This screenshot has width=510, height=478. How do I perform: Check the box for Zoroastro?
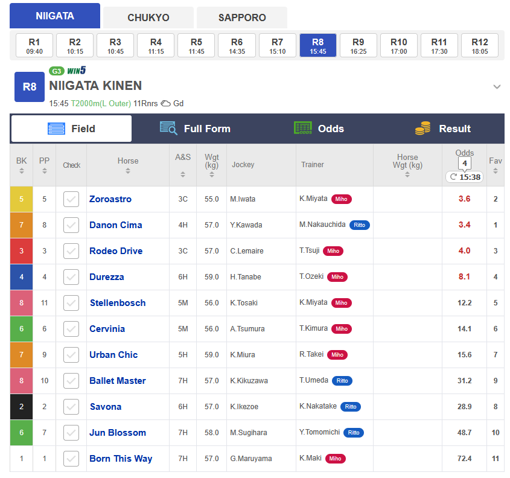(71, 199)
